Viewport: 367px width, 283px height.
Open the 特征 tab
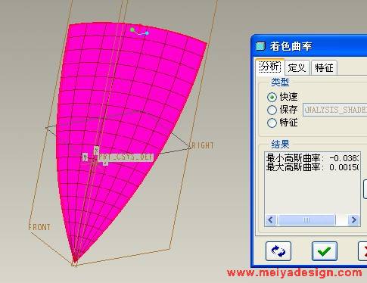324,67
